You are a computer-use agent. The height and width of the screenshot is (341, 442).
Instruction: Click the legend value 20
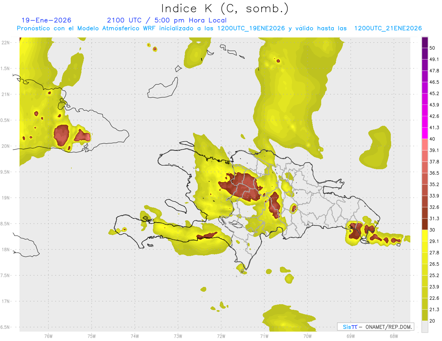tap(432, 321)
